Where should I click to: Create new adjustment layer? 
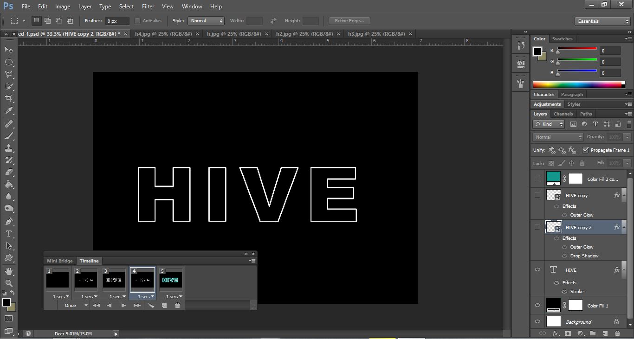[x=581, y=333]
